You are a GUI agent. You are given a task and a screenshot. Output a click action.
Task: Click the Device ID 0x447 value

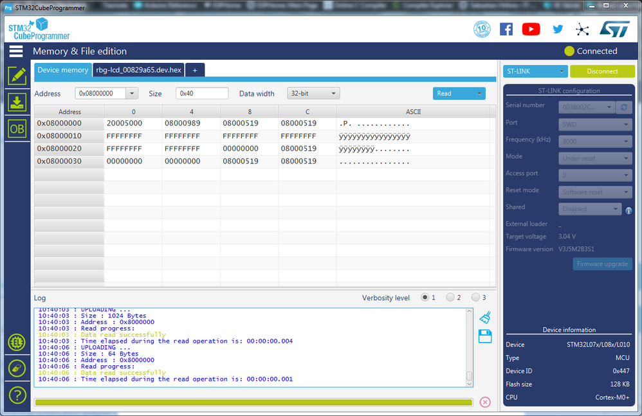coord(621,371)
